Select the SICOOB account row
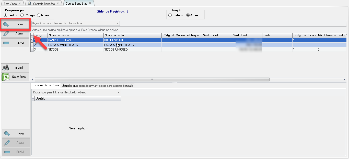Viewport: 349px width, 159px height. 75,50
